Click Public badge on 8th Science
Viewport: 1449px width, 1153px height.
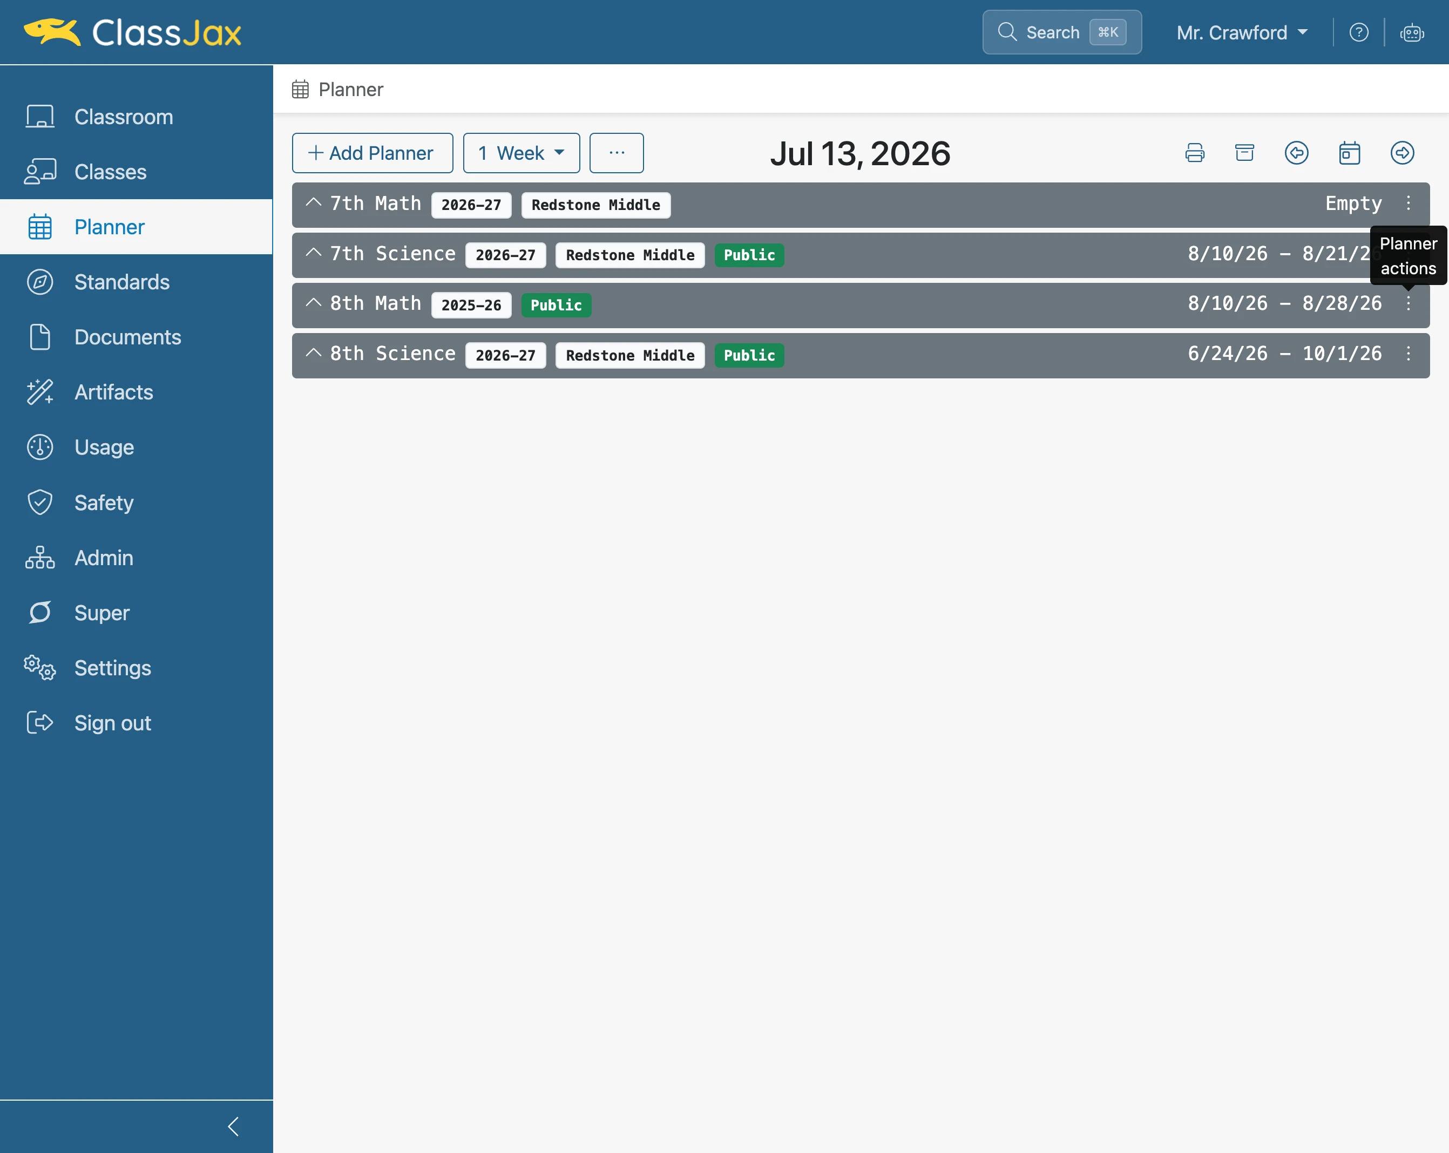click(x=749, y=355)
